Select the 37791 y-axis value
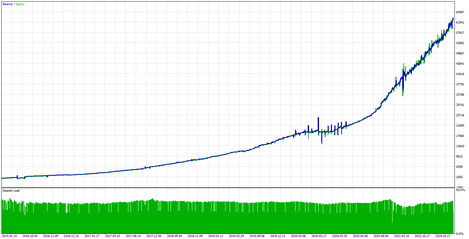The width and height of the screenshot is (469, 239). pos(460,84)
